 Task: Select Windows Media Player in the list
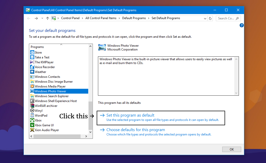50,86
